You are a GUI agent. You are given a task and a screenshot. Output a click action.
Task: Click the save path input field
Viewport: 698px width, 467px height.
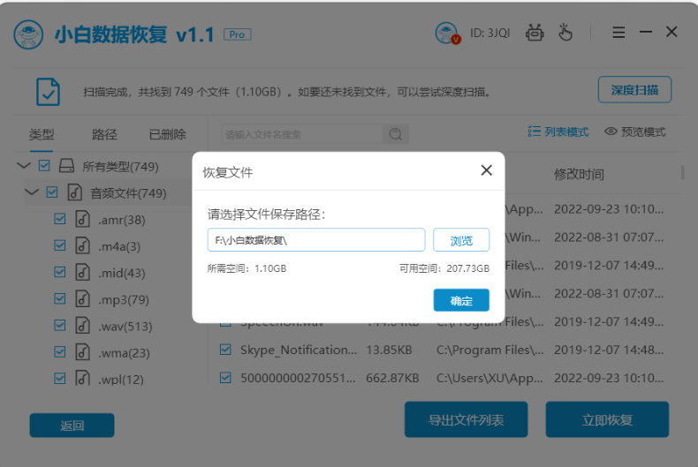315,240
